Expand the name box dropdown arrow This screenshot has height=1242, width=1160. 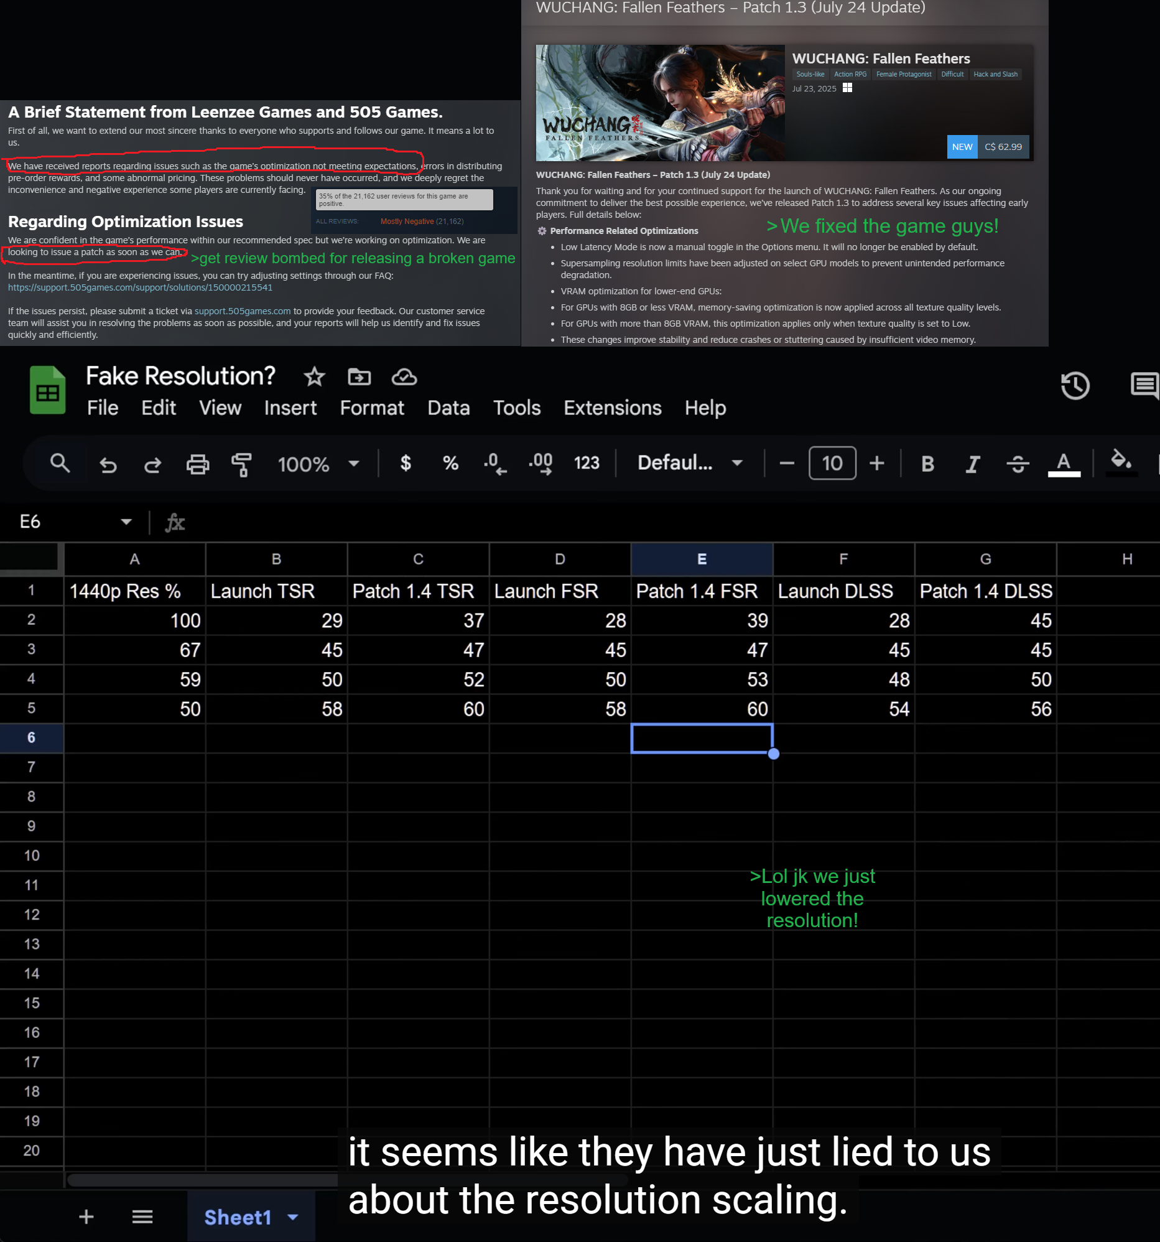[126, 521]
